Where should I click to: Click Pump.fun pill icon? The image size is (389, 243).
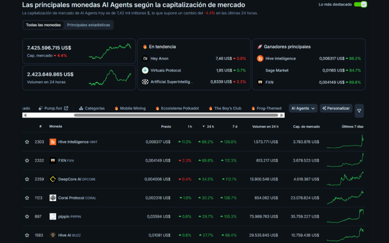[40, 108]
